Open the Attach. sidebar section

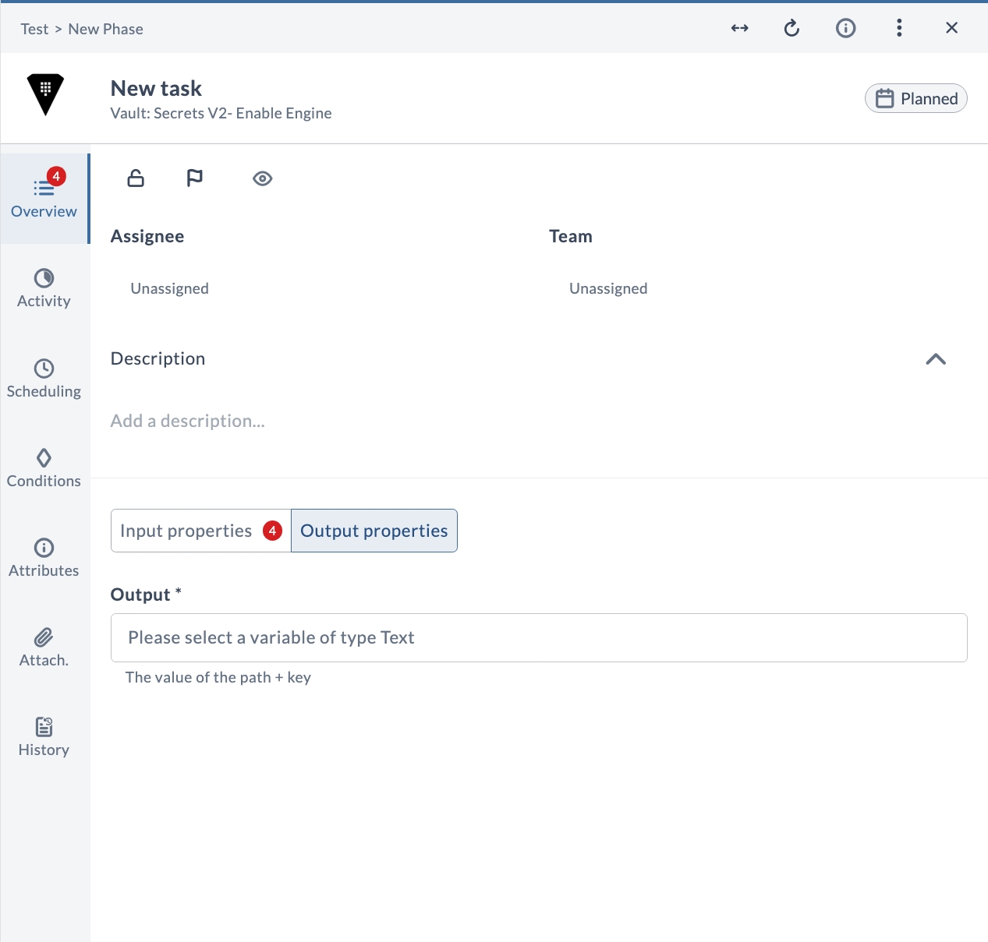coord(44,648)
